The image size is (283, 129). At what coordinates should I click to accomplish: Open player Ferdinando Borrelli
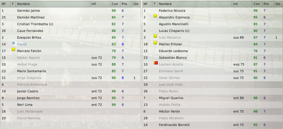174,125
